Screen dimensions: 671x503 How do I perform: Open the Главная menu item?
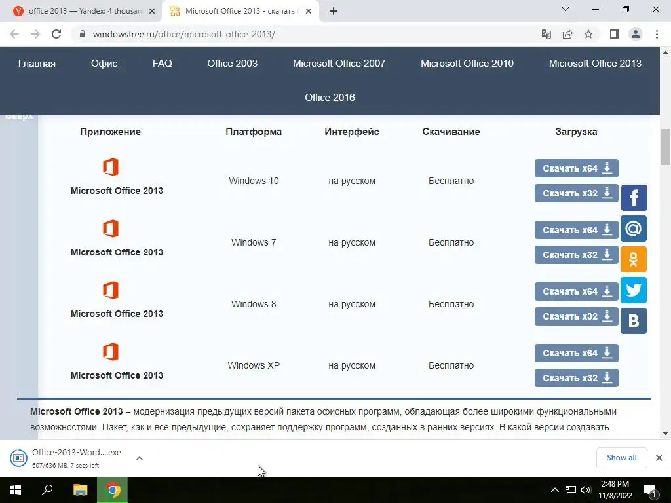point(37,64)
